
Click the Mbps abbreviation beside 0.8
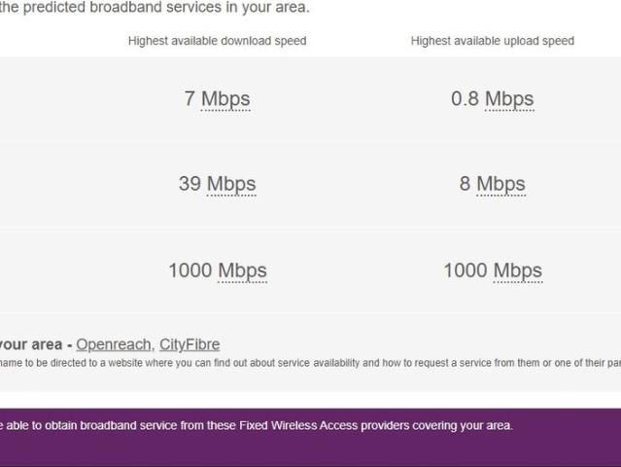coord(509,98)
